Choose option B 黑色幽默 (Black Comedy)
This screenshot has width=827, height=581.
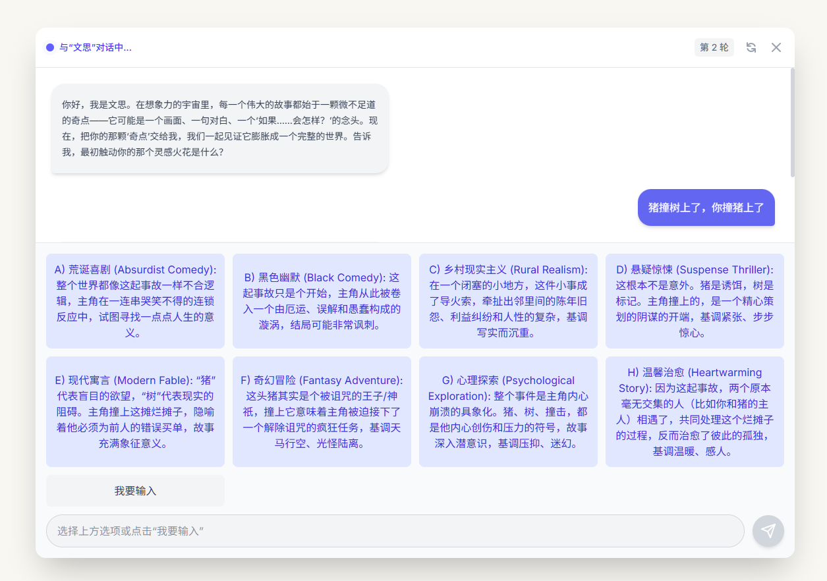[x=321, y=301]
